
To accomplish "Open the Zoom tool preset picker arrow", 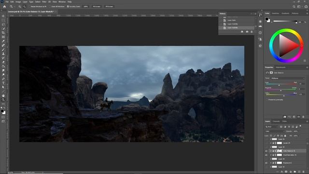I will point(14,7).
